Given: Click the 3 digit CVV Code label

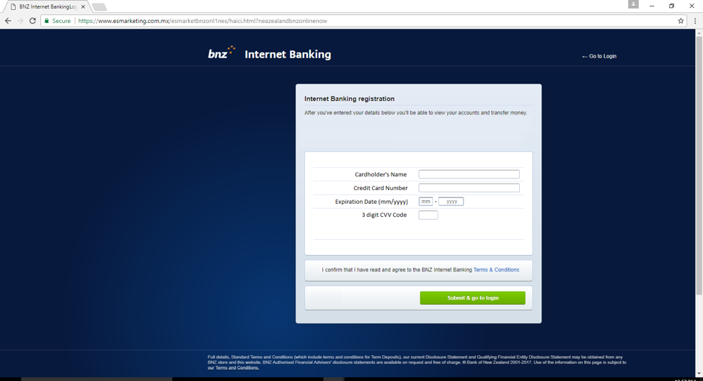Looking at the screenshot, I should pyautogui.click(x=384, y=215).
